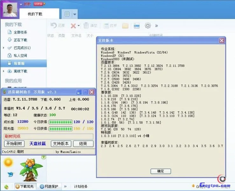This screenshot has height=191, width=235.
Task: Click the sun icon in the tree widget
Action: click(8, 162)
